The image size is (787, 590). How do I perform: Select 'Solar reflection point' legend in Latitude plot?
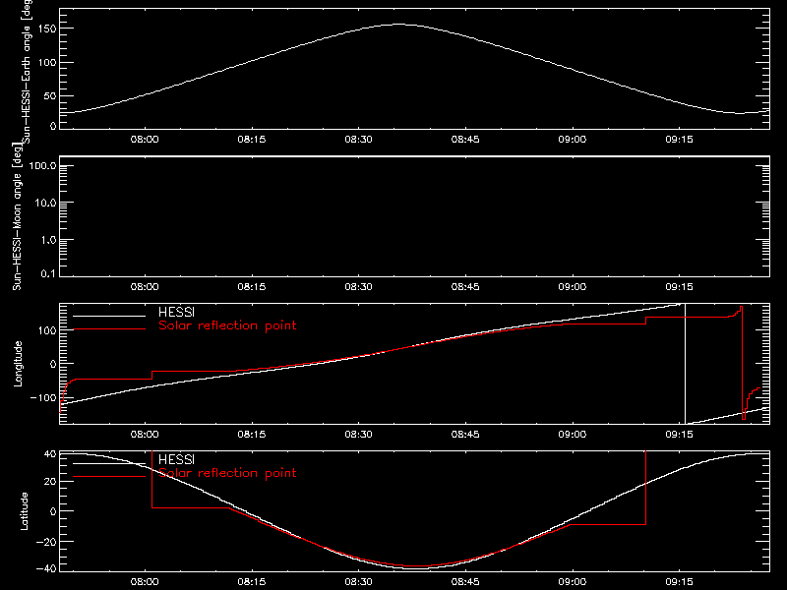[227, 473]
